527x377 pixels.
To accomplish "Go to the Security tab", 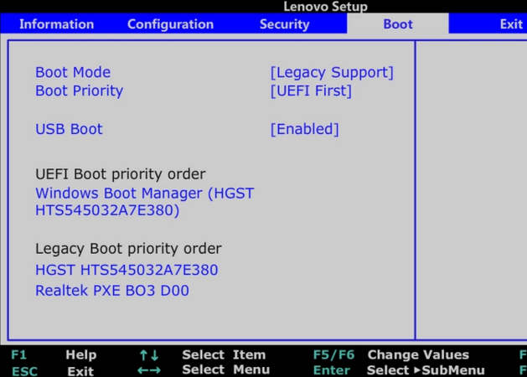I will pos(284,24).
